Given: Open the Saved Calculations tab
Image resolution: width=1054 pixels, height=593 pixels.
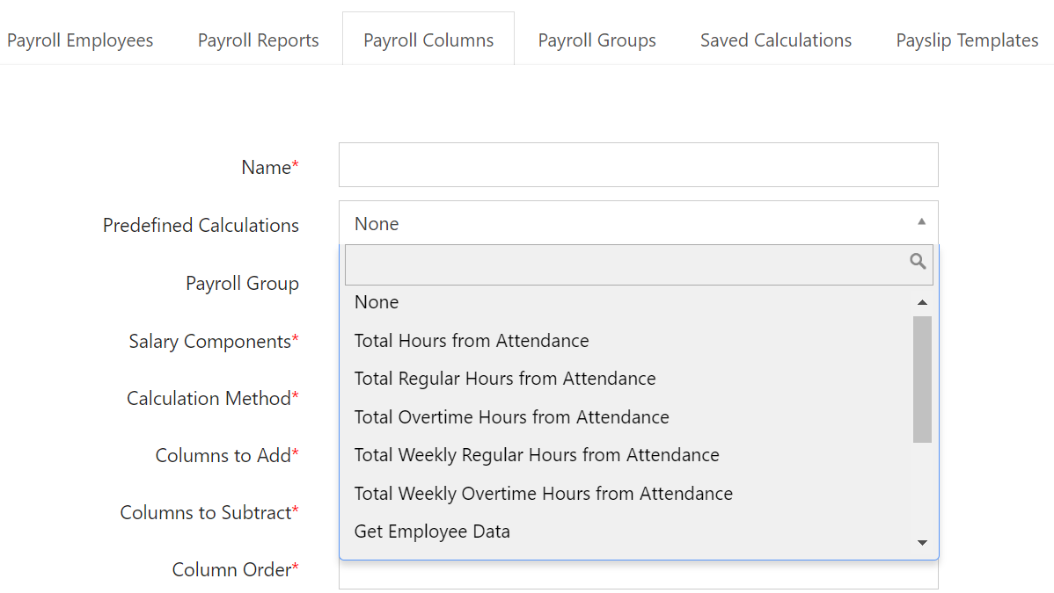Looking at the screenshot, I should click(775, 40).
